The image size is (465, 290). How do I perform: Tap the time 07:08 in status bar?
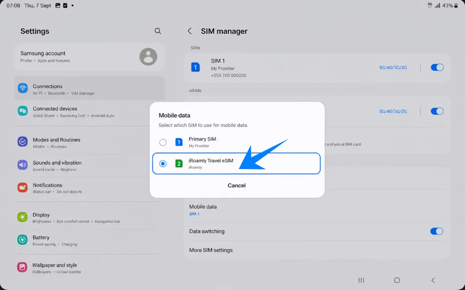(x=13, y=6)
